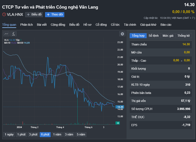
Task: Click the chart line type icon
Action: pos(6,34)
